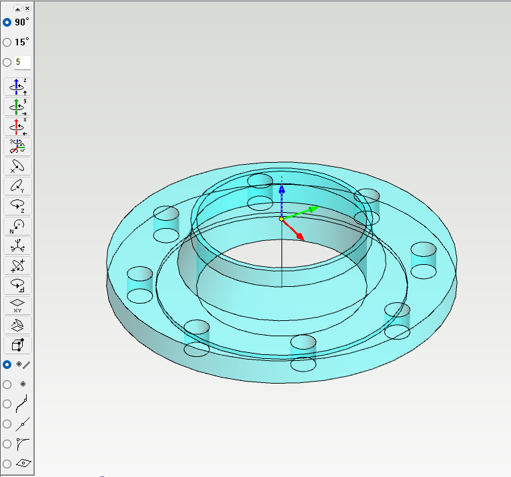Screen dimensions: 511x477
Task: Select the custom angle radio button
Action: (x=7, y=62)
